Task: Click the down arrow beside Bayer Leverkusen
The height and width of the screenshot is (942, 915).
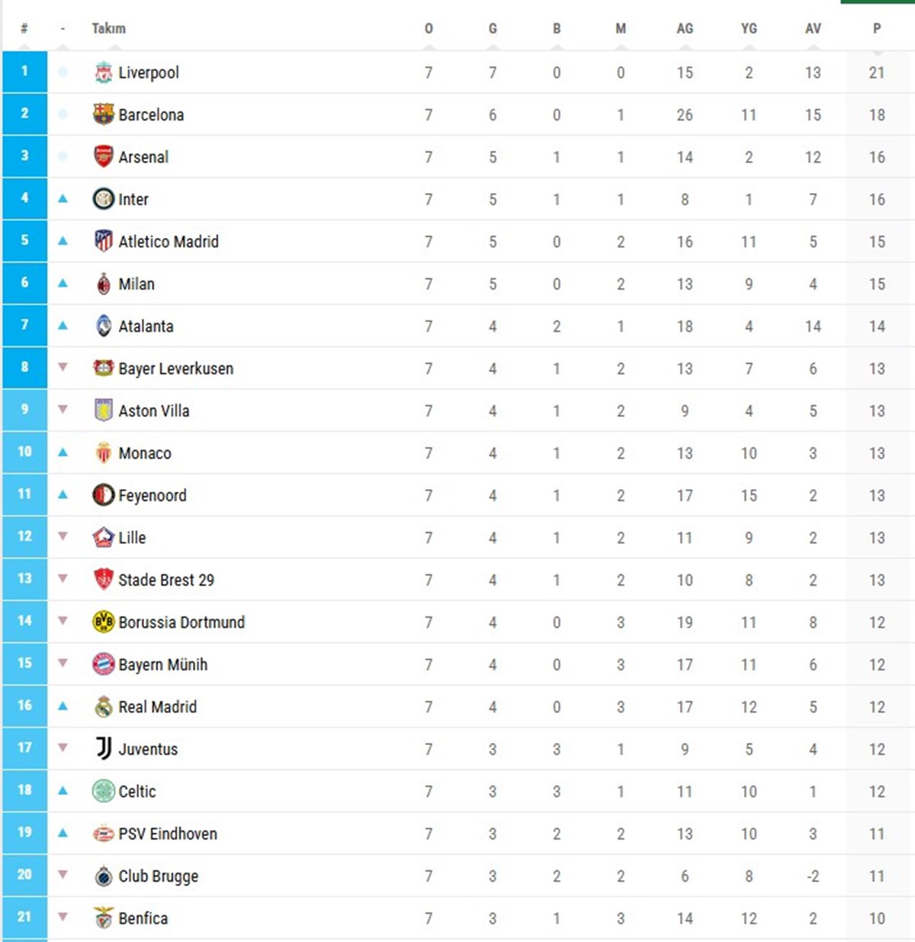Action: point(63,368)
